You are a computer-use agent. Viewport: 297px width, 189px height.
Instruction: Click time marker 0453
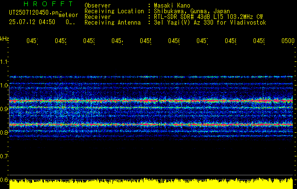[89, 41]
